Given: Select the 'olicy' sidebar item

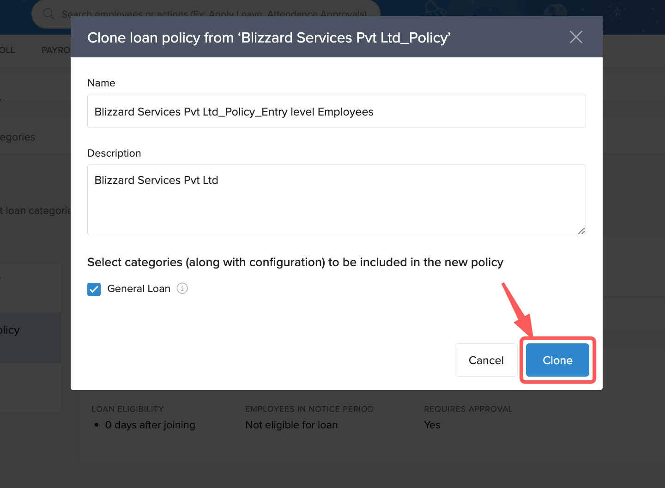Looking at the screenshot, I should pos(10,330).
